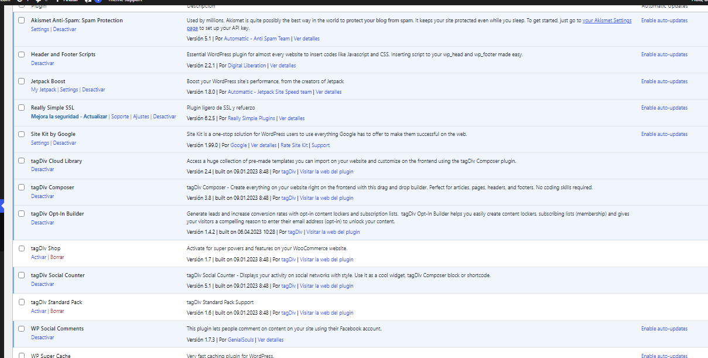The height and width of the screenshot is (358, 708).
Task: Enable auto-updates for Really Simple SSL
Action: coord(664,108)
